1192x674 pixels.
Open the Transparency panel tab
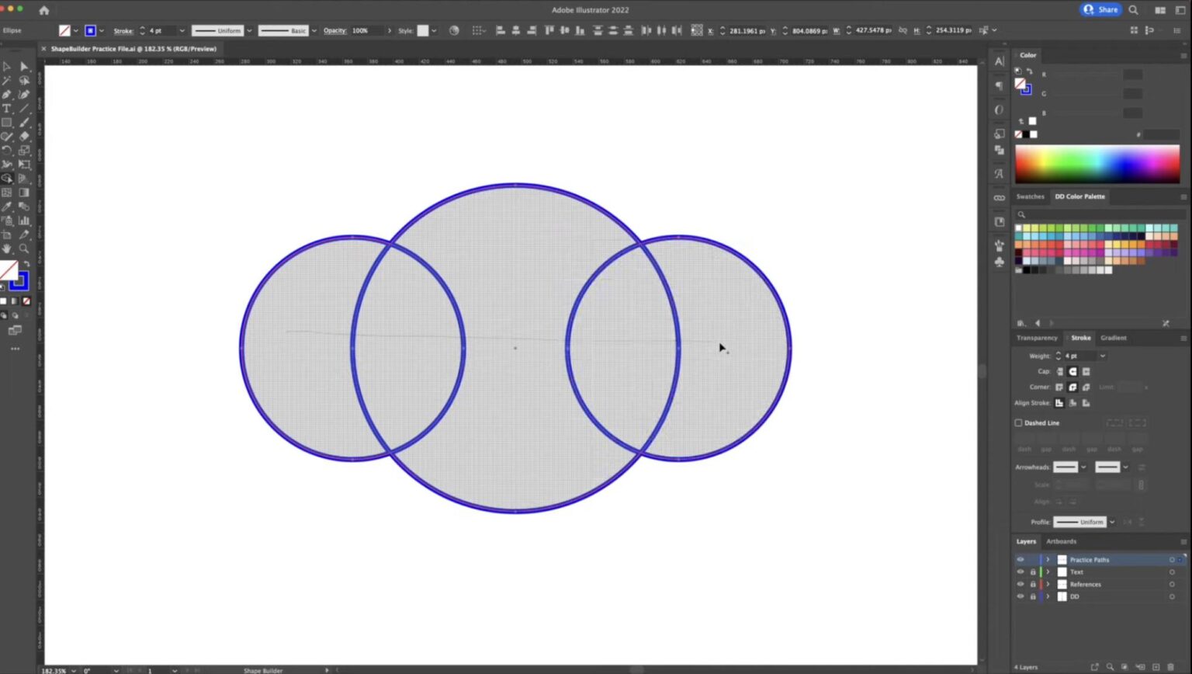coord(1037,338)
